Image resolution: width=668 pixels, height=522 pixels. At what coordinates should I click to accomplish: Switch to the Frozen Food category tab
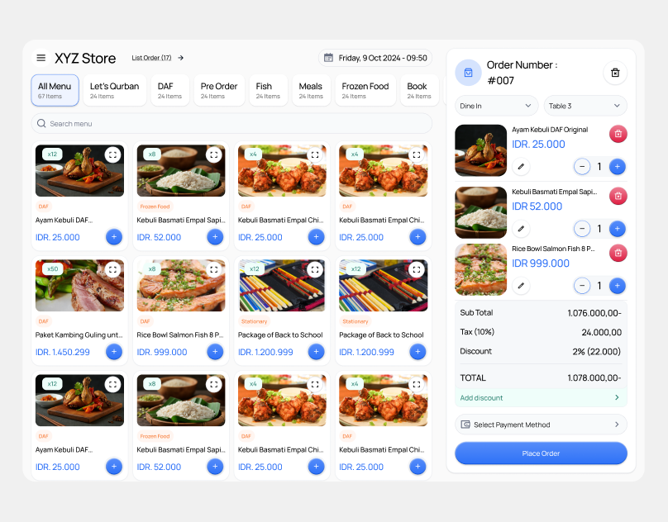pos(364,89)
